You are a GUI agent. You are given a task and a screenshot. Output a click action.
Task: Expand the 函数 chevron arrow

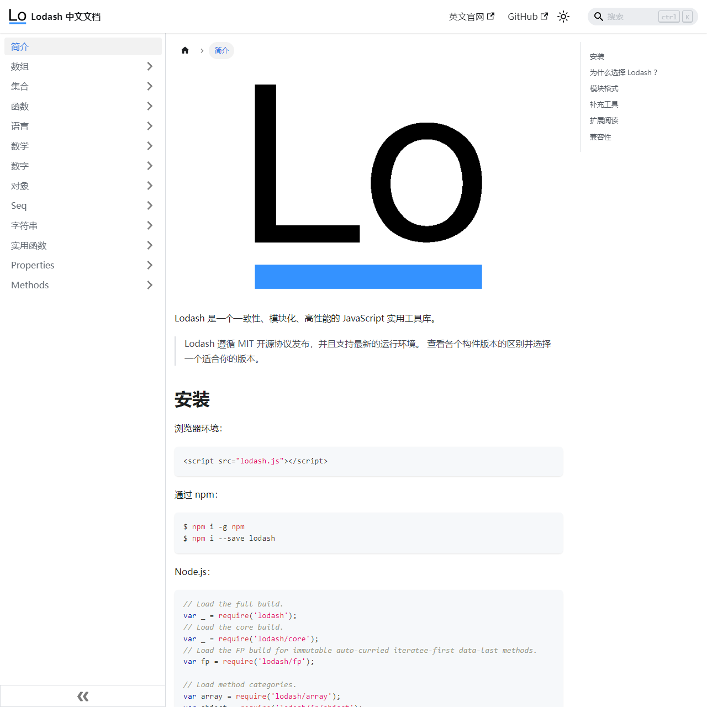click(x=150, y=106)
